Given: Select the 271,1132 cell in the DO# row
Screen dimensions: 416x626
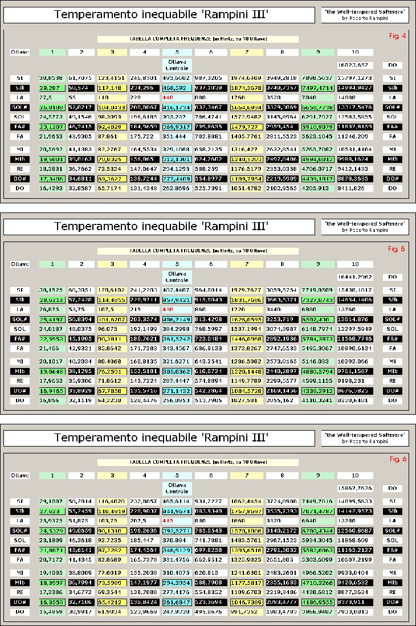Looking at the screenshot, I should [177, 391].
